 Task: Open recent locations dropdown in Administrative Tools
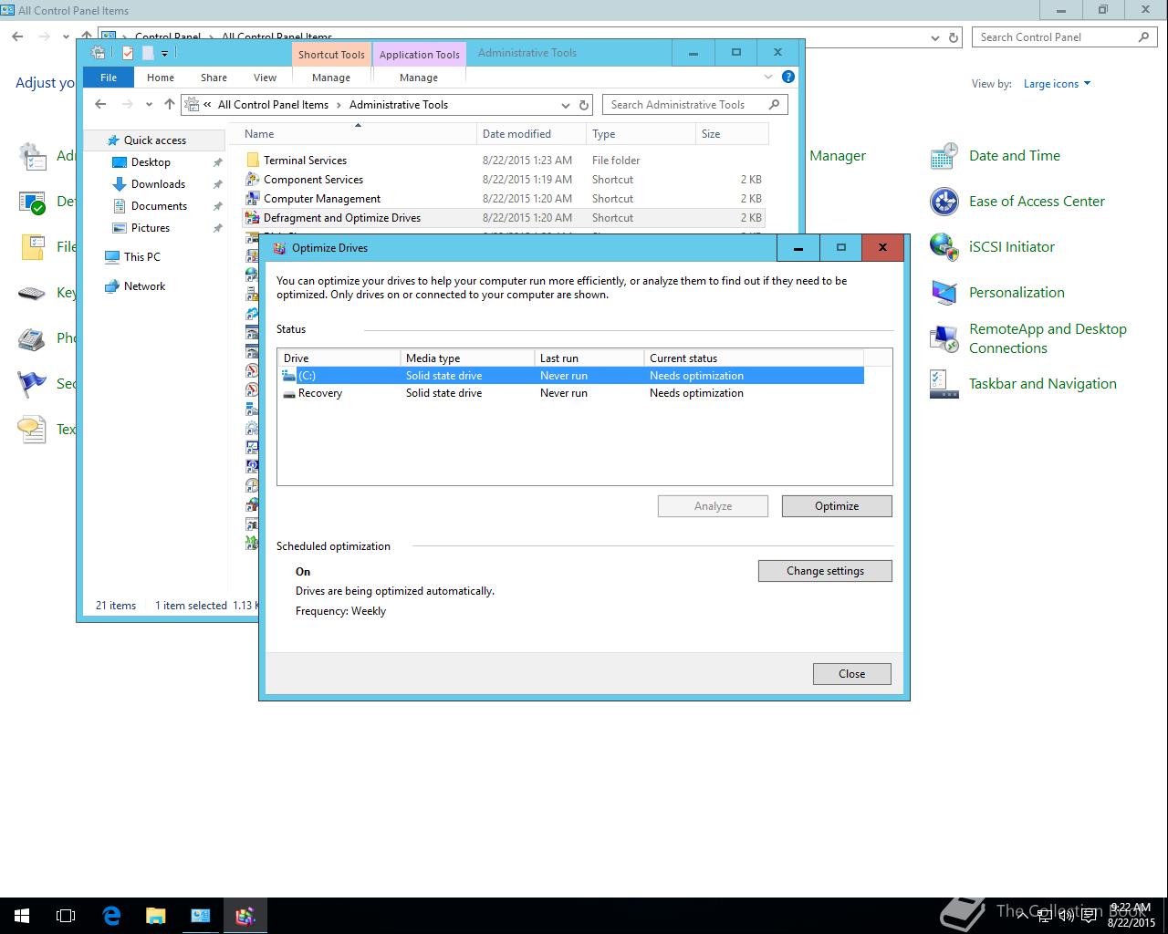(149, 105)
